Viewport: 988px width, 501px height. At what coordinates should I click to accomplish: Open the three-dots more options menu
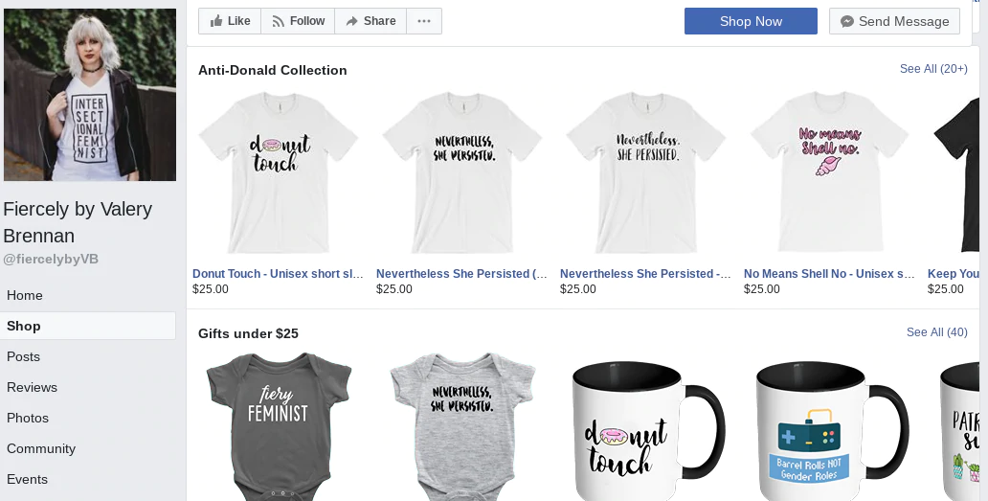[424, 21]
